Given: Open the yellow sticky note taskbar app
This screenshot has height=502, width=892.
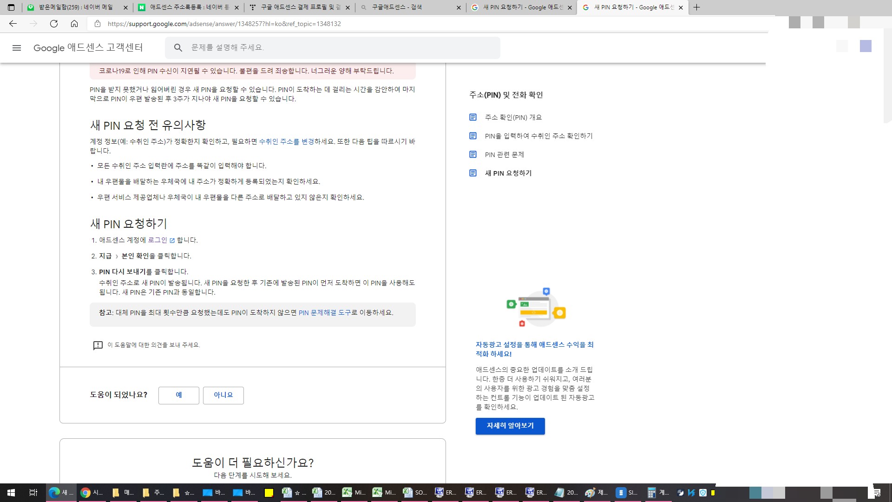Looking at the screenshot, I should (269, 493).
